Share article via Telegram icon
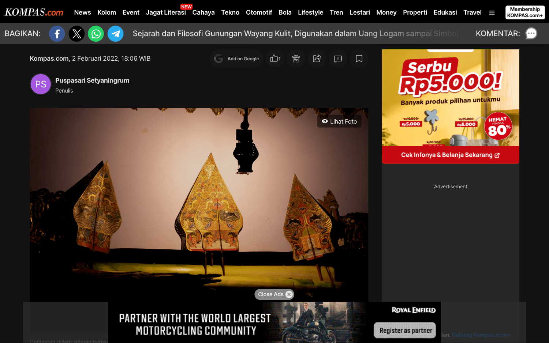 tap(116, 34)
